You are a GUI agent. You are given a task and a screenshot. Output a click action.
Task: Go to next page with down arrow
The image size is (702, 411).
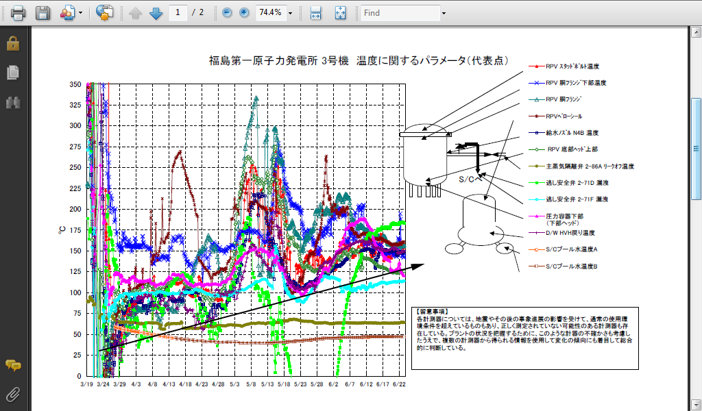(156, 13)
